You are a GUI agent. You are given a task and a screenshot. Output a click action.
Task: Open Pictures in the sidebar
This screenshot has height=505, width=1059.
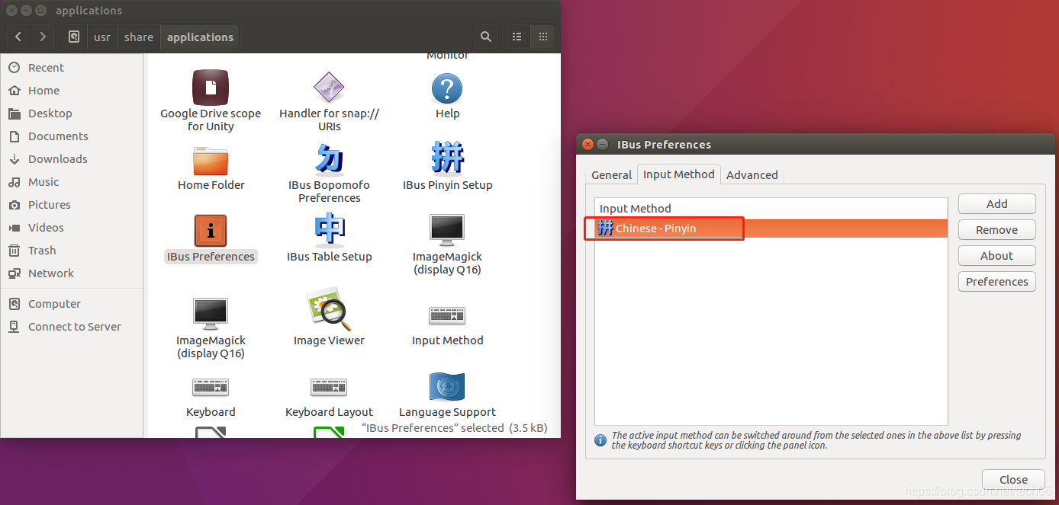coord(72,205)
